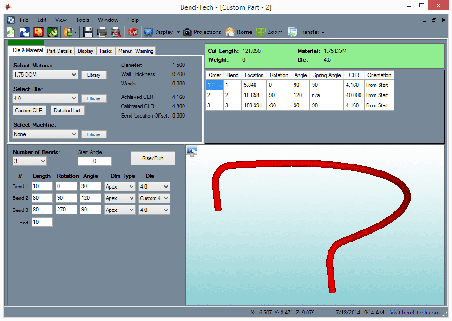Image resolution: width=452 pixels, height=321 pixels.
Task: Open Print Preview magnifier icon
Action: click(116, 32)
